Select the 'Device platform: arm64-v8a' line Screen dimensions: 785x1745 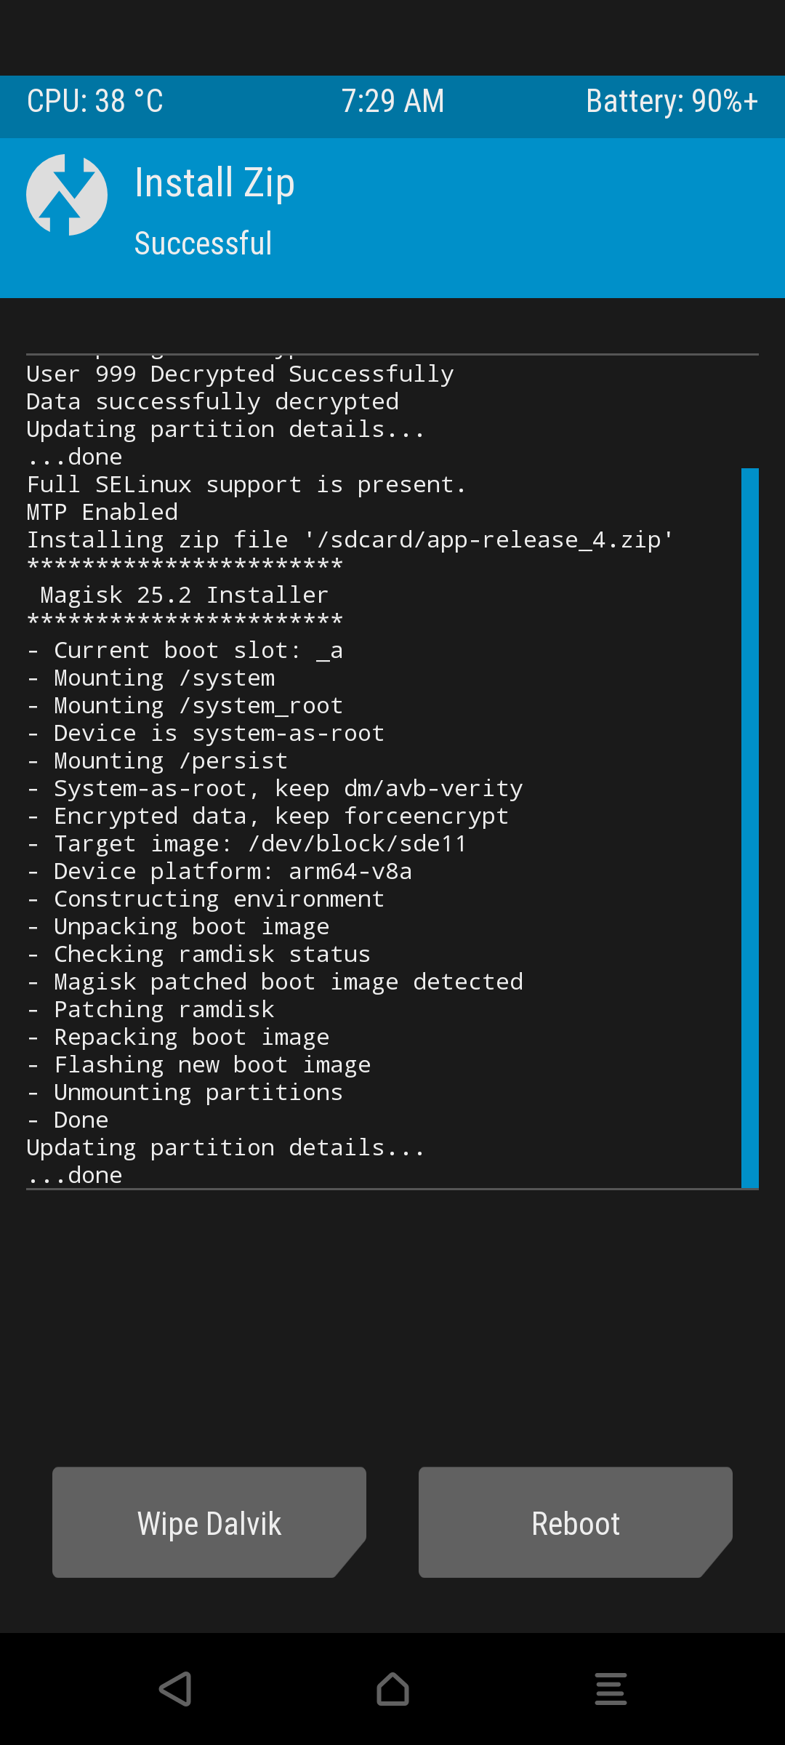pos(220,872)
